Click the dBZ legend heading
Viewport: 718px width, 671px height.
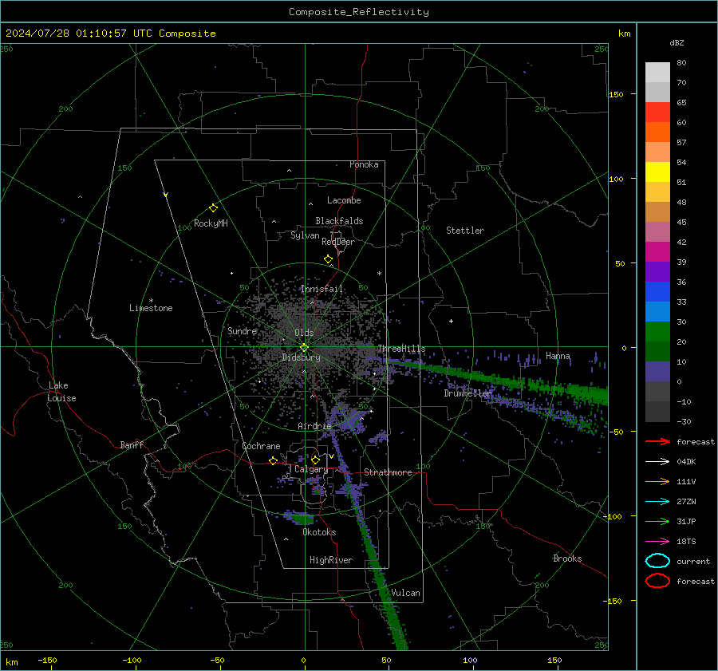coord(677,42)
